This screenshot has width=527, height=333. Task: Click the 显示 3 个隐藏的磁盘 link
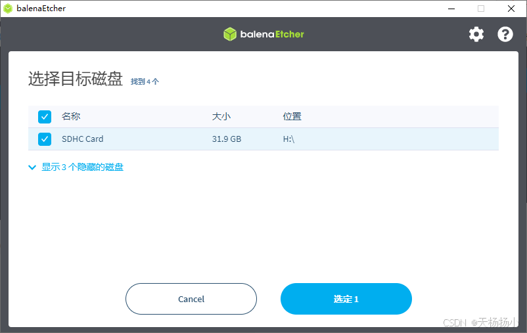82,167
